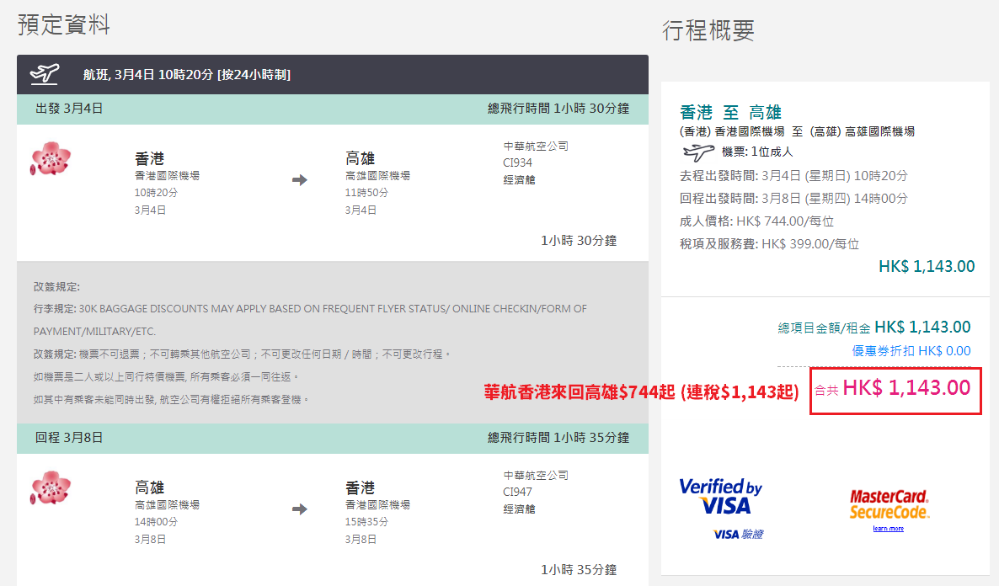
Task: Click the 出發 3月4日 departure bar label
Action: pyautogui.click(x=69, y=109)
